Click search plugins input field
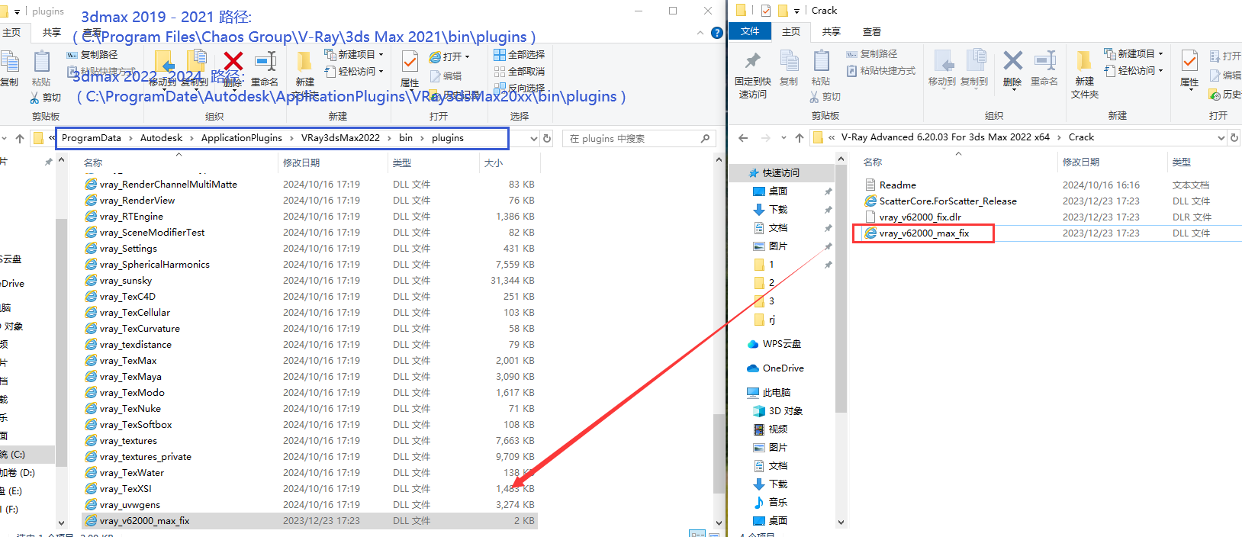 point(631,139)
